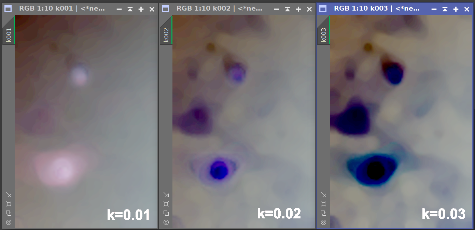Click the fit-view corners icon in the k003 window

point(323,204)
